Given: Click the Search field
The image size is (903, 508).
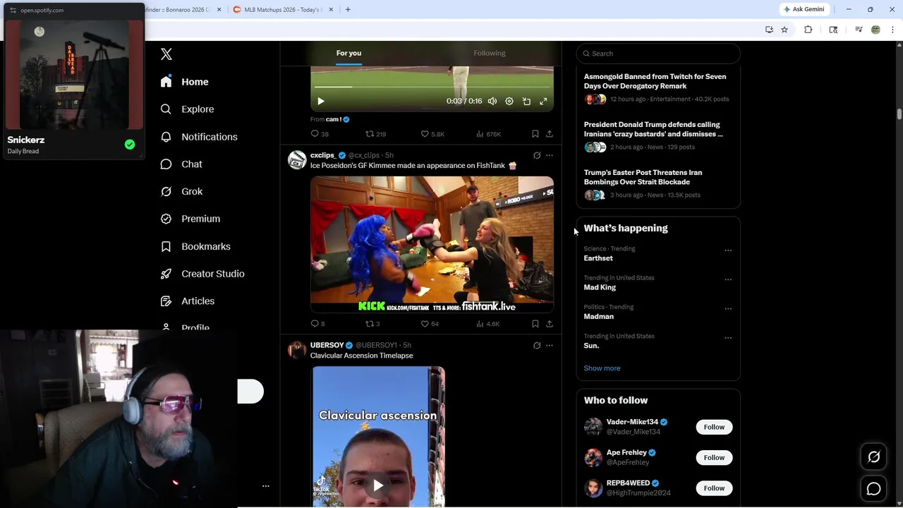Looking at the screenshot, I should (658, 54).
